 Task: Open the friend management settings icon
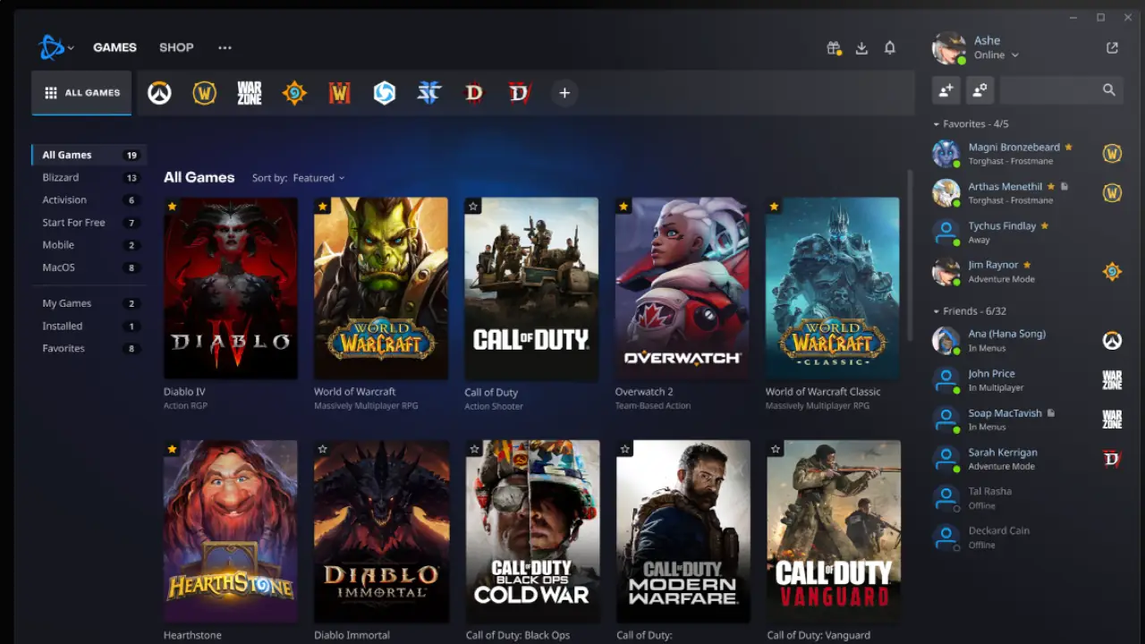[980, 89]
